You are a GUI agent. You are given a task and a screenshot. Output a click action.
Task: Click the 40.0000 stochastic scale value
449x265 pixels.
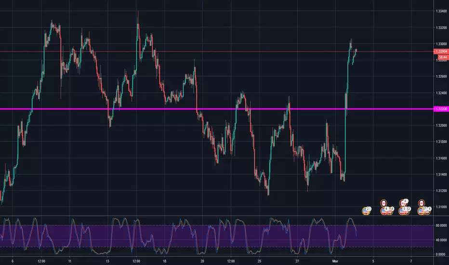click(441, 240)
